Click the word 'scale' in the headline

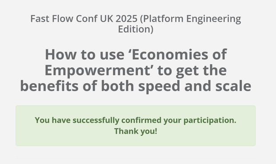(x=233, y=86)
